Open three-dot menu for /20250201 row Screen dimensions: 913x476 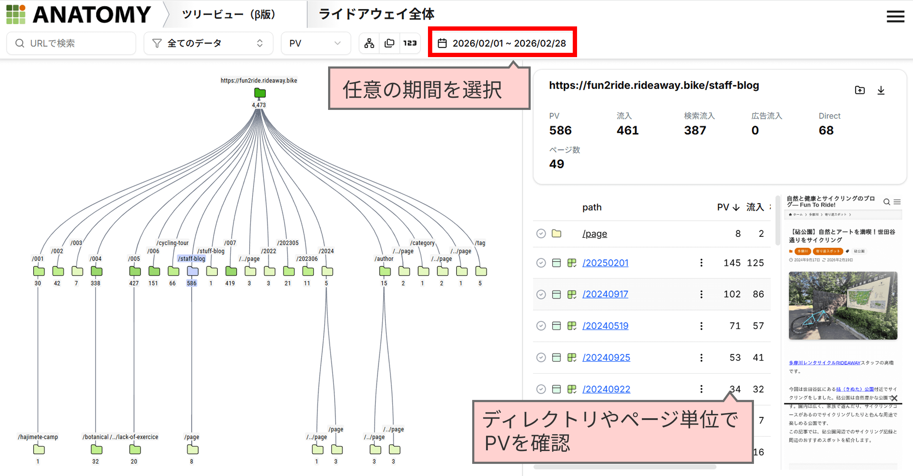tap(701, 263)
